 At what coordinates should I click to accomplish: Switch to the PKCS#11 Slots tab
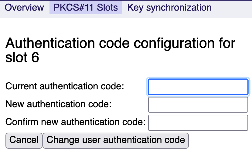point(86,7)
